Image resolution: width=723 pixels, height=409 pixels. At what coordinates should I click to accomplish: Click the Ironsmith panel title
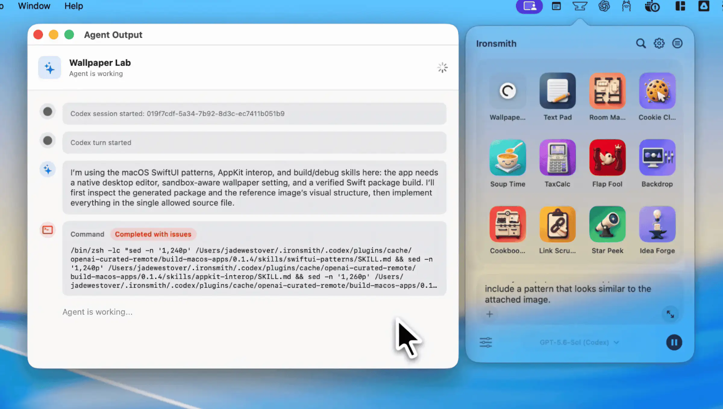(496, 44)
